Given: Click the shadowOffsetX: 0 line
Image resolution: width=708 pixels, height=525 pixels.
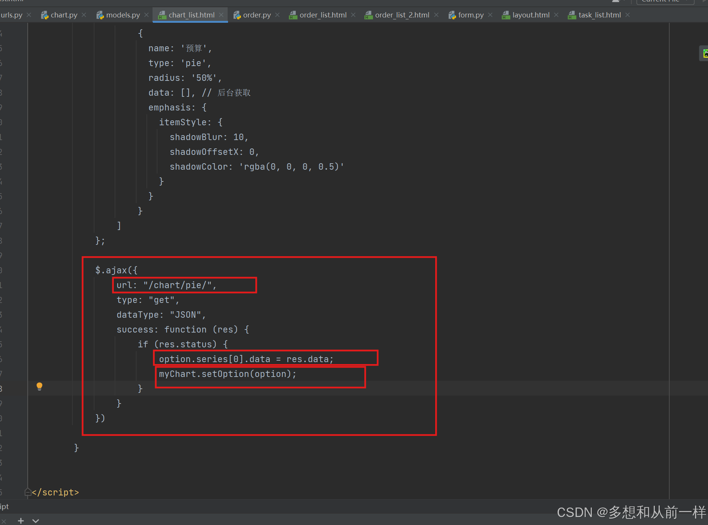Looking at the screenshot, I should tap(214, 152).
